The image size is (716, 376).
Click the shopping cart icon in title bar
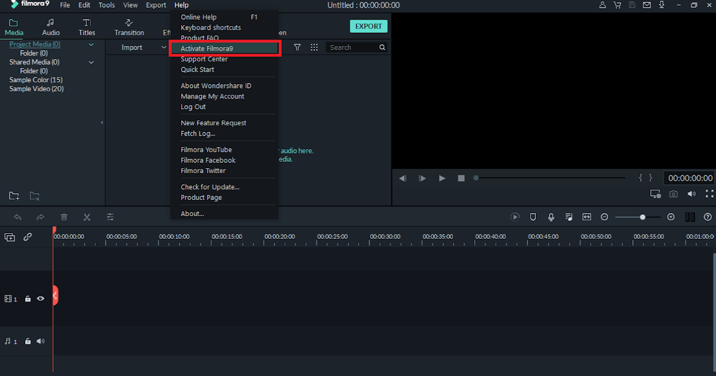click(x=617, y=5)
